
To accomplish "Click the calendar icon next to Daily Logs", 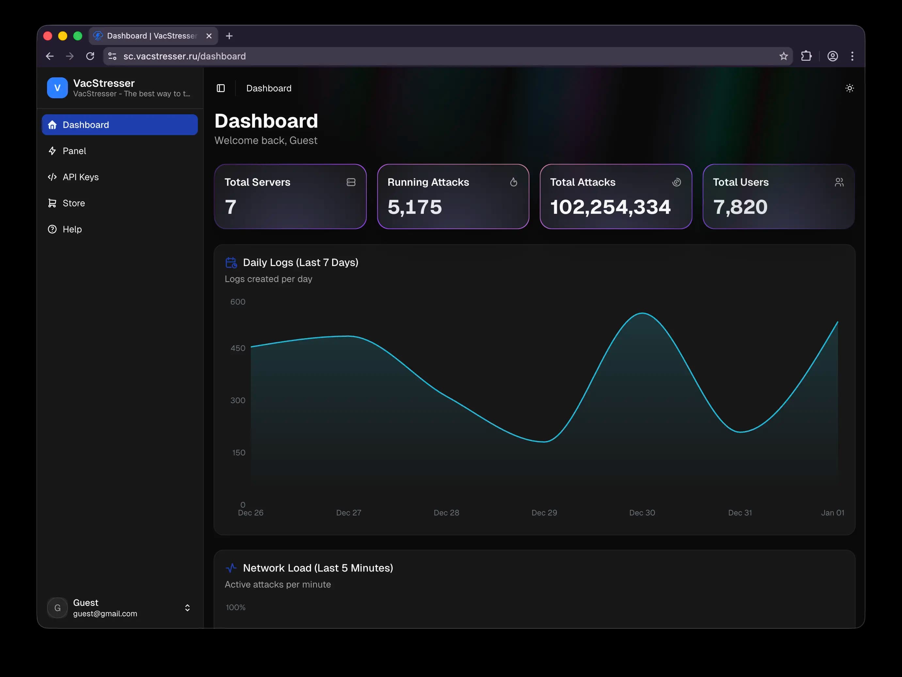I will [x=231, y=262].
